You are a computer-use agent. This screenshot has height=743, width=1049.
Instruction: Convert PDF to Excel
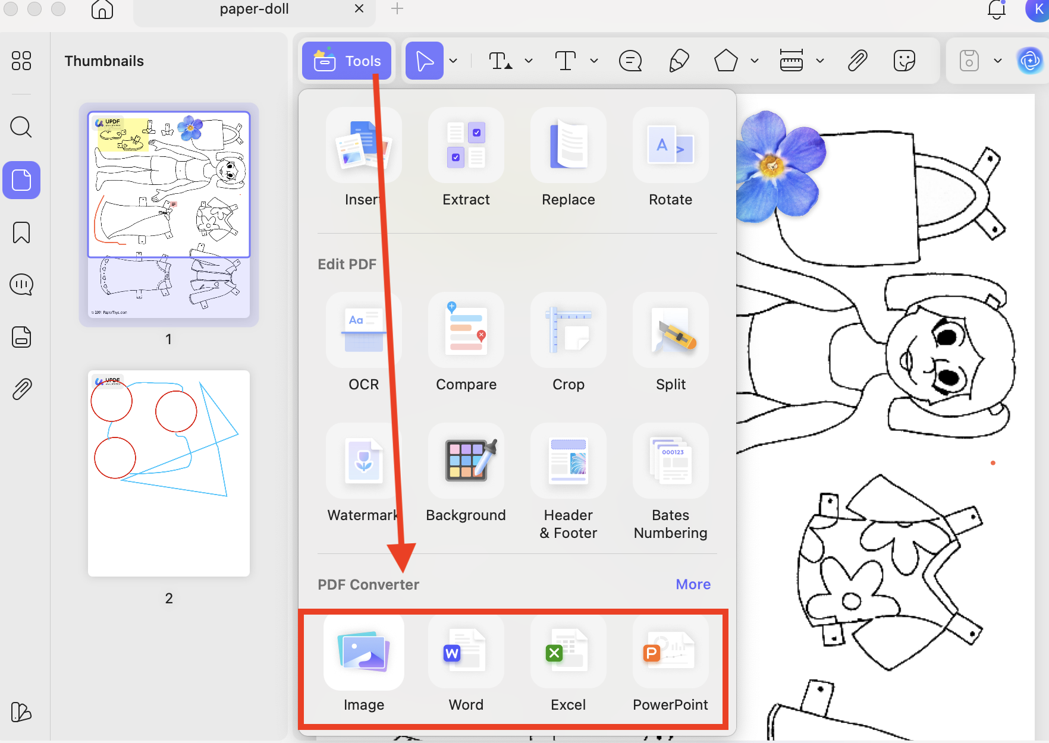tap(569, 663)
